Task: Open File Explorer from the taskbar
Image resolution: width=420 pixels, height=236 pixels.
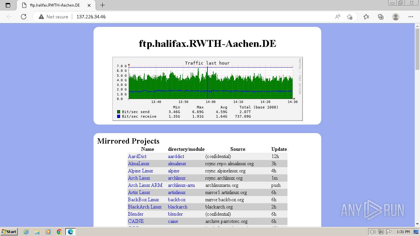Action: pyautogui.click(x=37, y=232)
